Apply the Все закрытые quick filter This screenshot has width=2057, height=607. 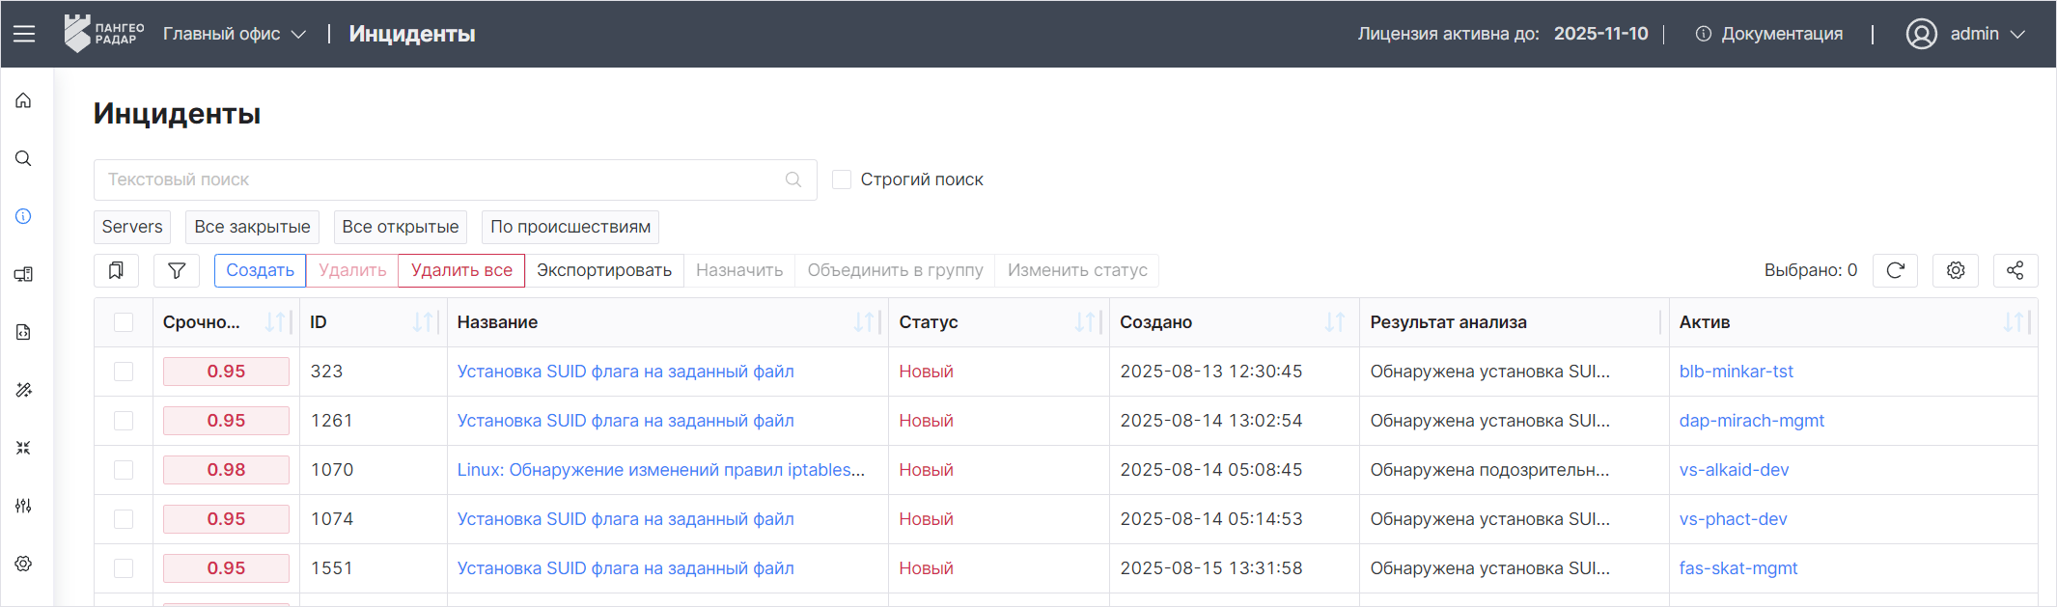[252, 227]
